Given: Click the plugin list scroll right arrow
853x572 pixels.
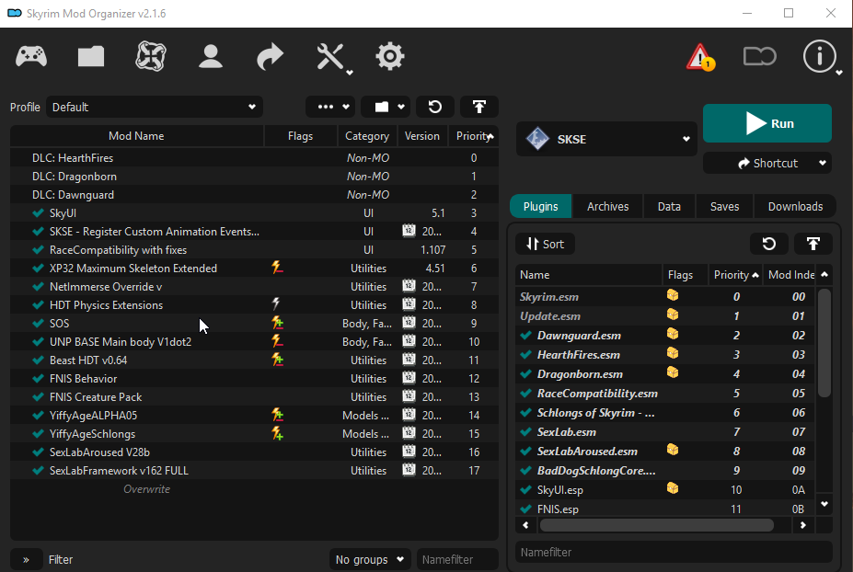Looking at the screenshot, I should (x=803, y=525).
